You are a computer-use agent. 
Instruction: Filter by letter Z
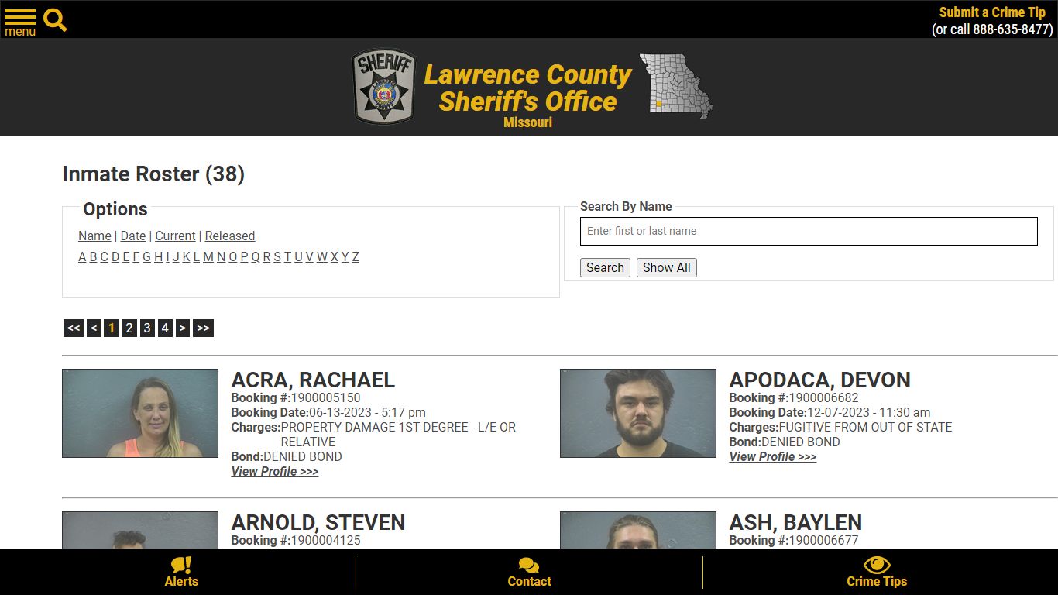tap(356, 256)
